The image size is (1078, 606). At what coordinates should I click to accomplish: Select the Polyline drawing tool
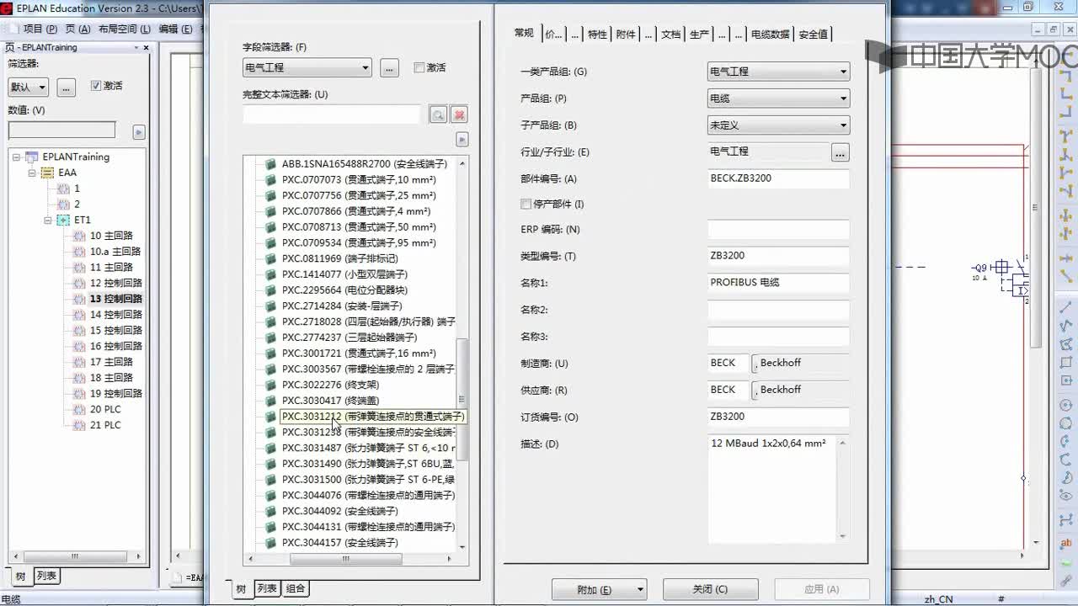pyautogui.click(x=1066, y=326)
